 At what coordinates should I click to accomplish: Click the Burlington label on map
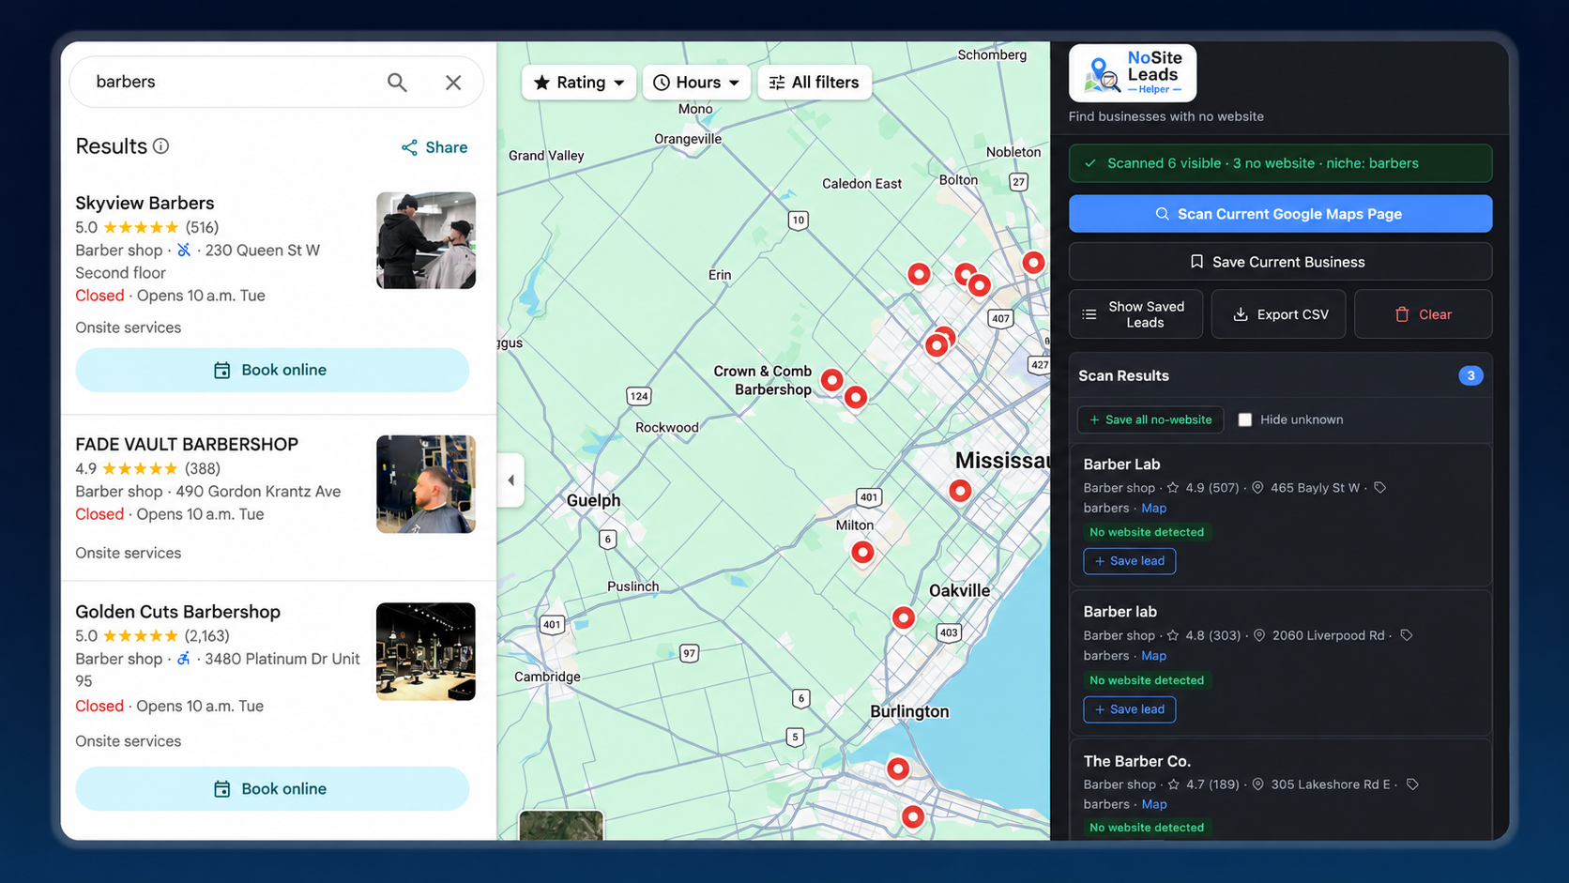909,711
